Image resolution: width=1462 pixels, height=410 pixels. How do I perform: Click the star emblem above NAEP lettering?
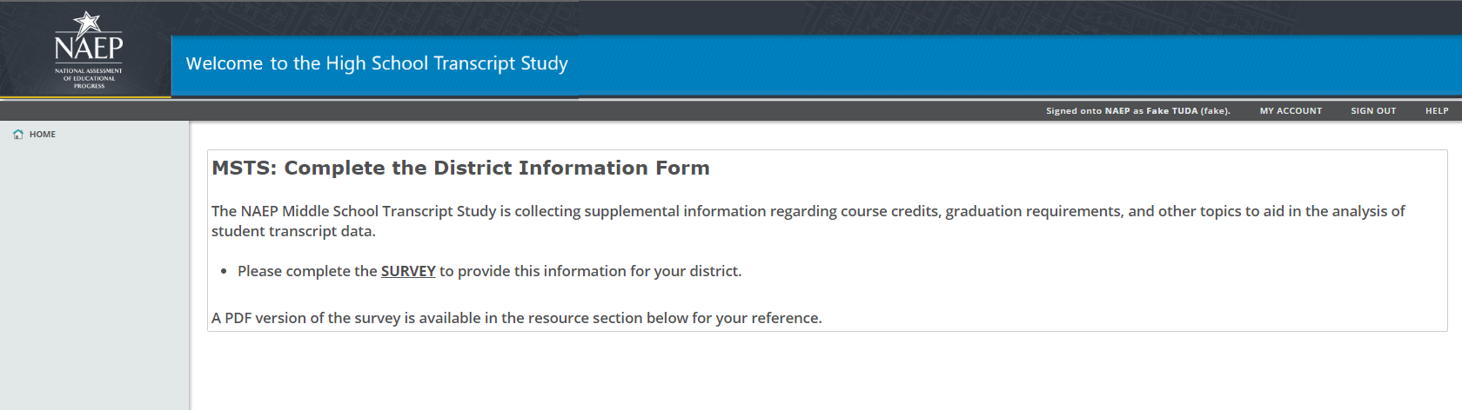coord(87,23)
